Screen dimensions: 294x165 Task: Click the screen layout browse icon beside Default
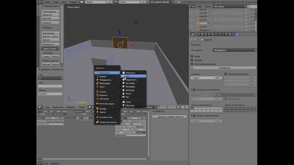82,2
